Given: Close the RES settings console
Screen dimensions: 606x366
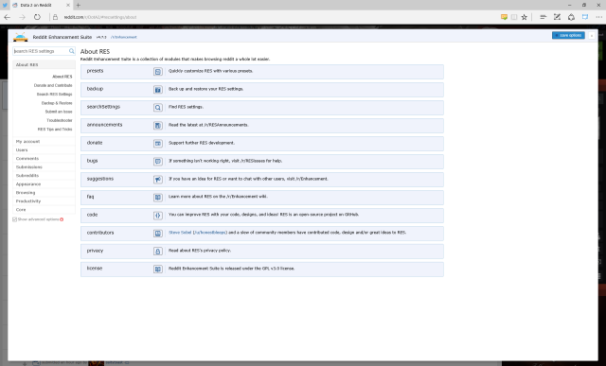Looking at the screenshot, I should (591, 36).
